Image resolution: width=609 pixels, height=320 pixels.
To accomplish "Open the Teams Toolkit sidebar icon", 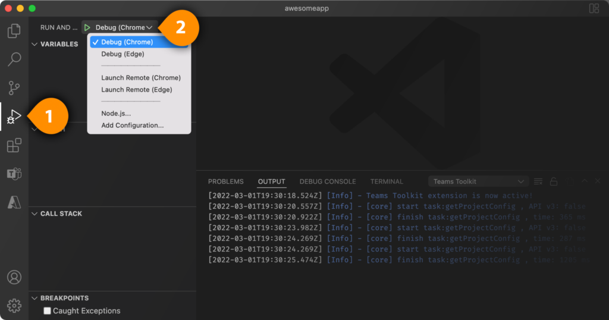I will (x=14, y=174).
